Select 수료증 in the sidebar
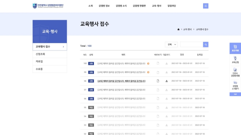The image size is (241, 135). coord(50,69)
